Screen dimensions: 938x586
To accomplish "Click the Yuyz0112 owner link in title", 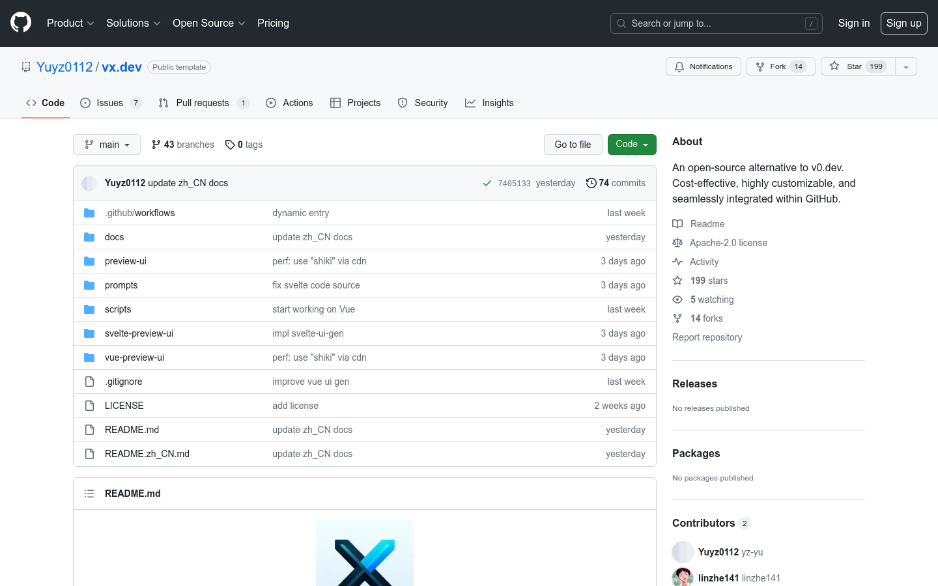I will (64, 67).
